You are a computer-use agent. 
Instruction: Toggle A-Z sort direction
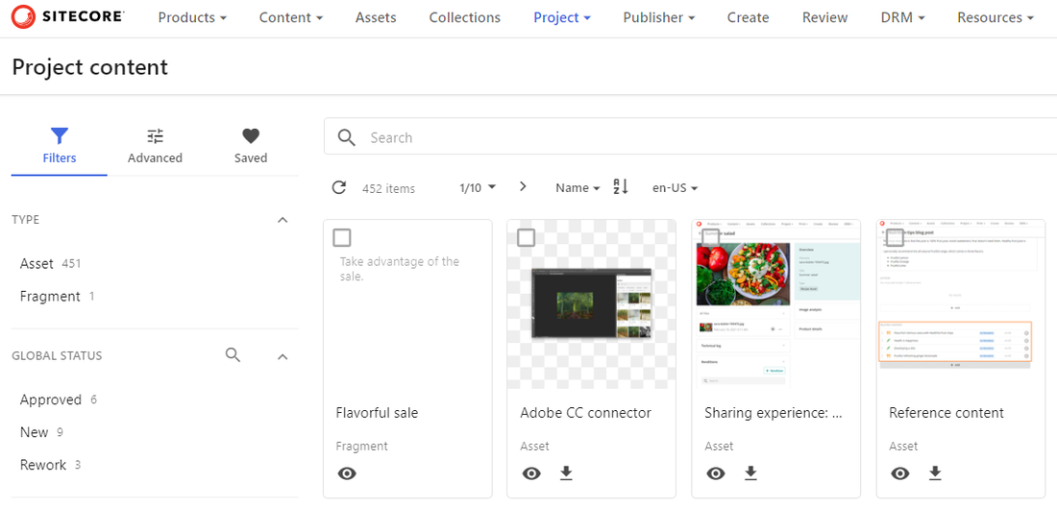[620, 186]
